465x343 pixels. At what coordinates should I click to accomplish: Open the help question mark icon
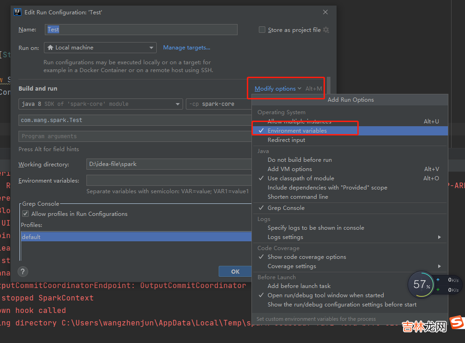pos(23,271)
